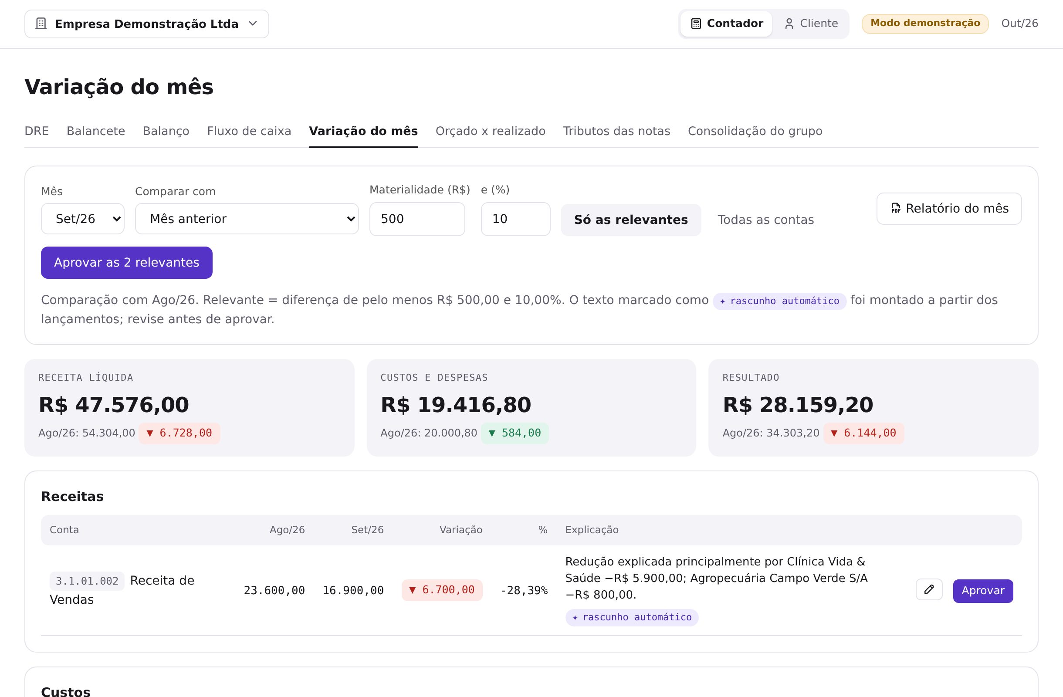Click the PDF icon in Relatório do mês
The image size is (1063, 697).
[x=896, y=208]
